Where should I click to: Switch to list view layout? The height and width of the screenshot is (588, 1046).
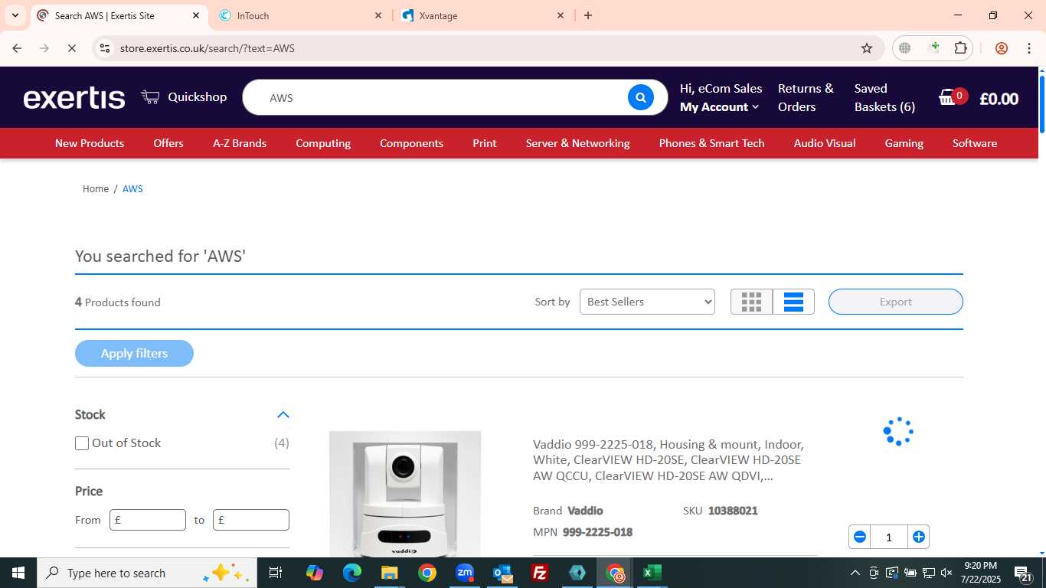(x=793, y=302)
